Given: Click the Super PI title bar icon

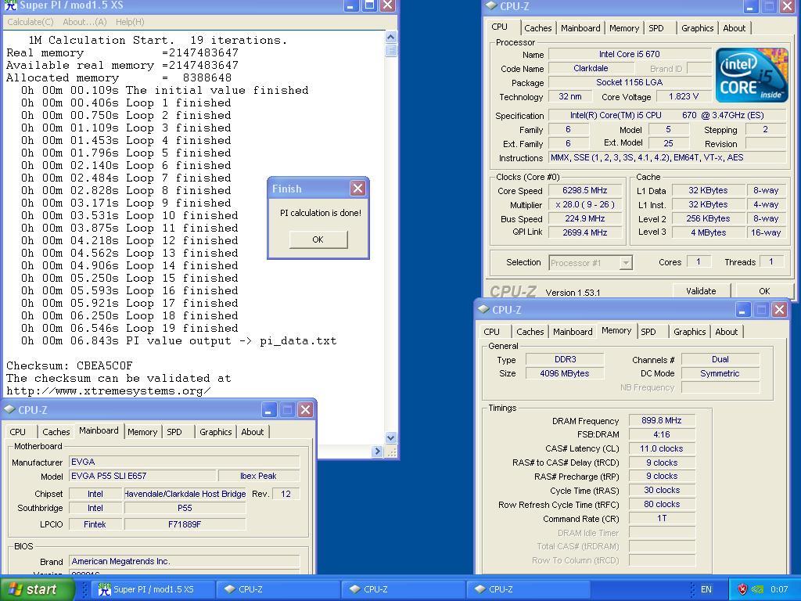Looking at the screenshot, I should (10, 5).
